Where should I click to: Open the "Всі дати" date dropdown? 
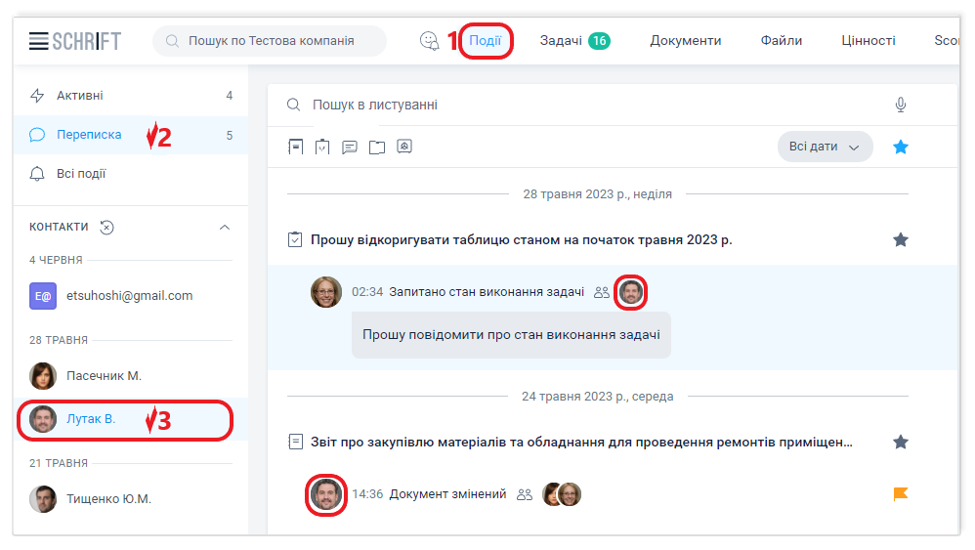(x=825, y=147)
